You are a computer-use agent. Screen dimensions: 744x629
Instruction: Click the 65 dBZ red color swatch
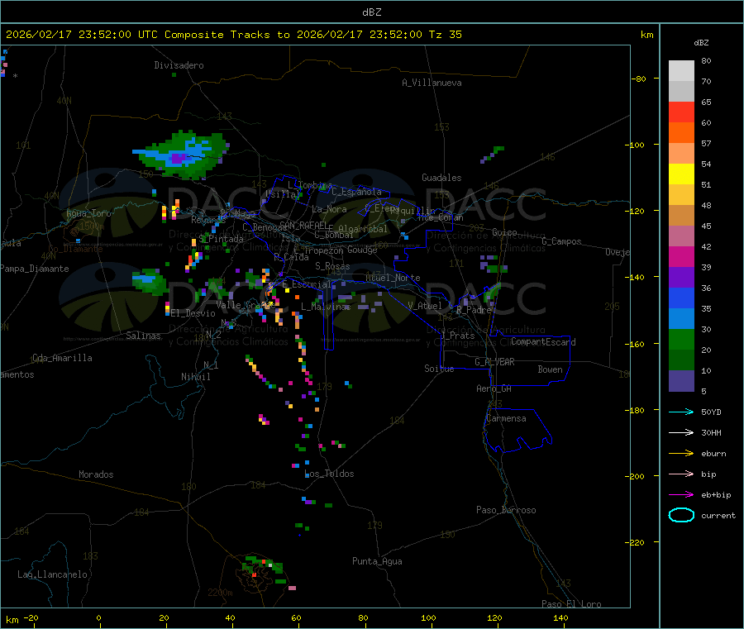tap(681, 112)
